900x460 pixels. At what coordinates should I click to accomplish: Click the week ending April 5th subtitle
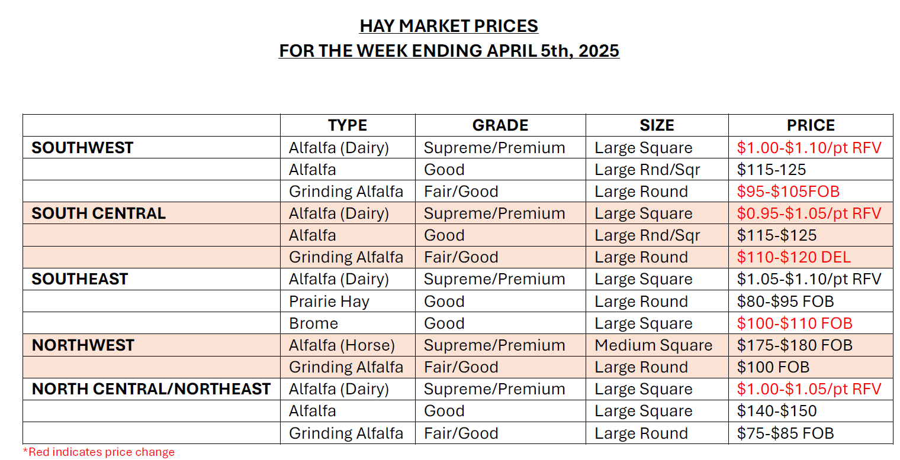tap(449, 51)
